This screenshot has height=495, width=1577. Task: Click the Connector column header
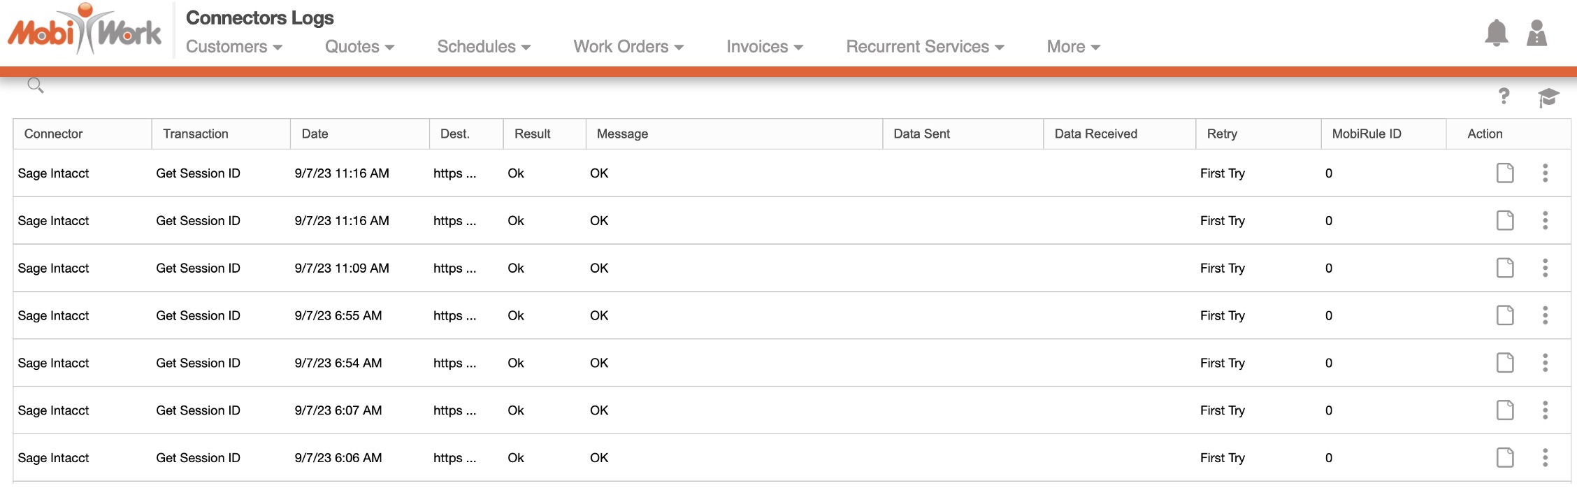pos(53,134)
